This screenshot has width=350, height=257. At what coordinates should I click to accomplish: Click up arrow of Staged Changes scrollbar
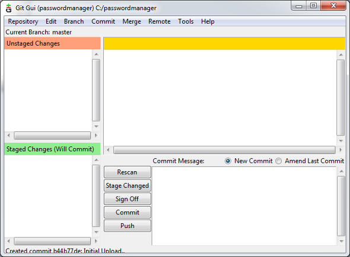pyautogui.click(x=96, y=160)
